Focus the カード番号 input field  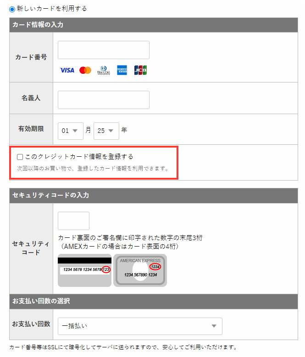click(x=104, y=50)
